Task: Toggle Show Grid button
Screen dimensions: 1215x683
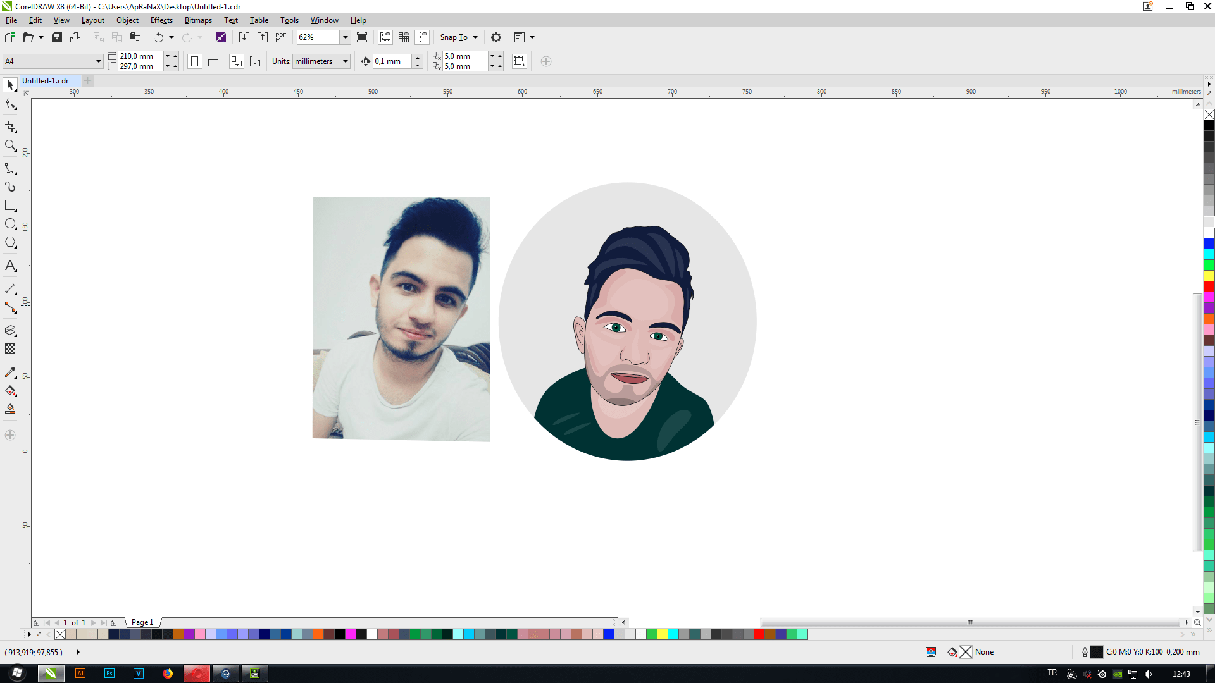Action: pos(404,37)
